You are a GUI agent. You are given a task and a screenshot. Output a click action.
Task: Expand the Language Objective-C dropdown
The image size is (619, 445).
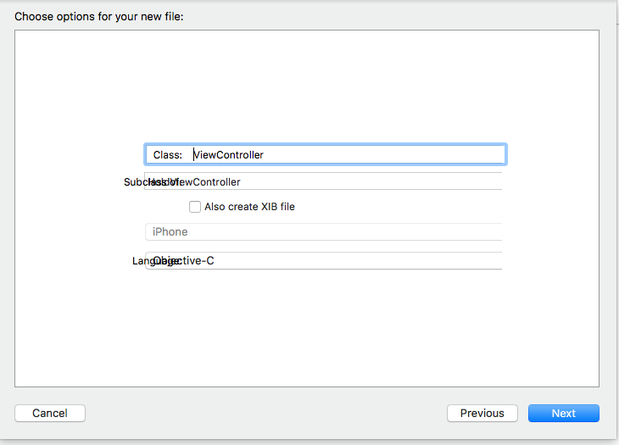(382, 260)
